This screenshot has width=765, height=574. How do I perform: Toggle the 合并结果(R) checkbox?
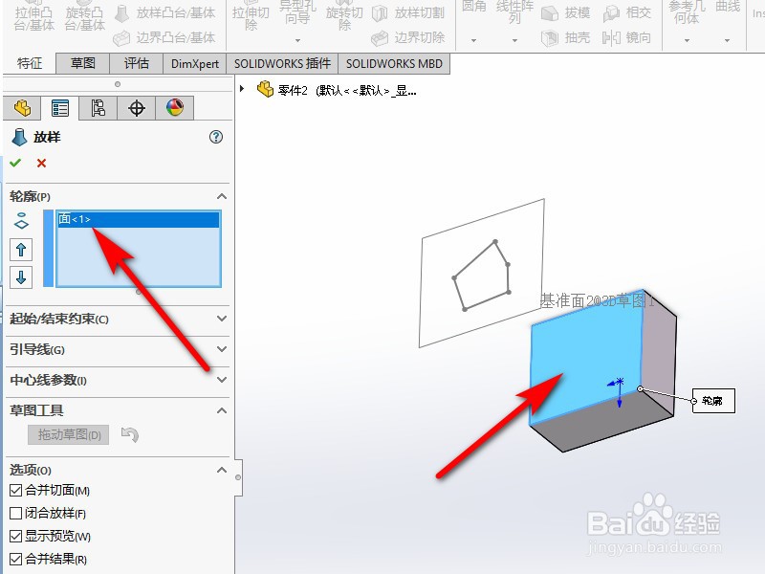point(15,559)
